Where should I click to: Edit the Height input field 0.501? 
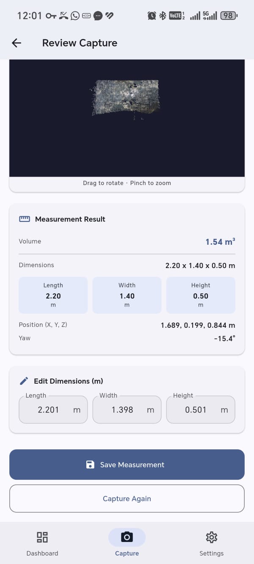click(x=201, y=409)
